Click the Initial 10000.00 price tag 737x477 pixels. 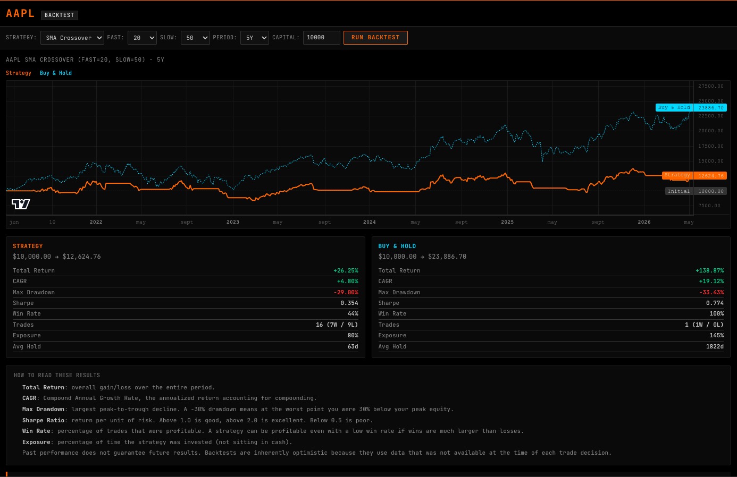click(696, 191)
